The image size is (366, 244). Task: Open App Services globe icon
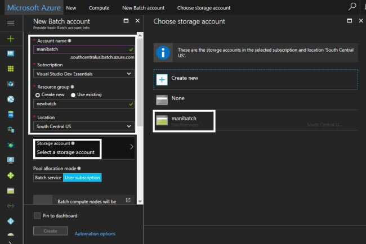coord(11,100)
